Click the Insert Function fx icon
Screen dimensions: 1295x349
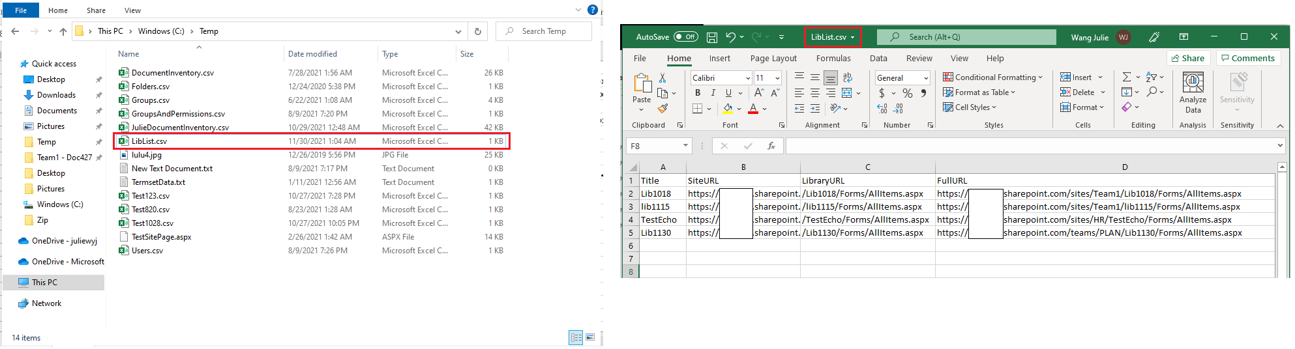(771, 146)
